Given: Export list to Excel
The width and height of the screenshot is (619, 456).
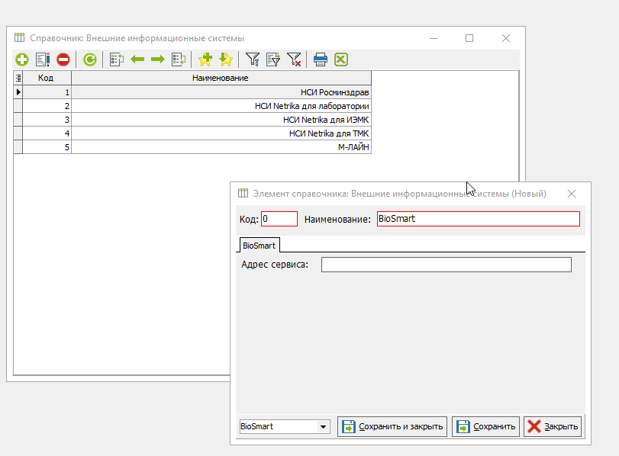Looking at the screenshot, I should pyautogui.click(x=341, y=59).
